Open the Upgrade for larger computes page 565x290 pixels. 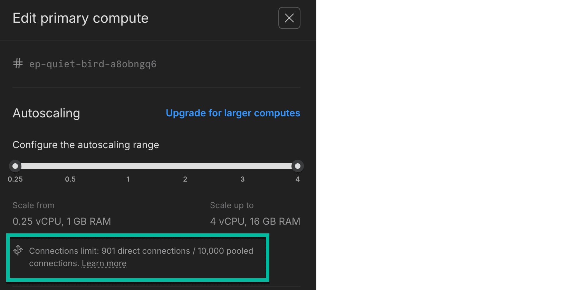pos(233,113)
